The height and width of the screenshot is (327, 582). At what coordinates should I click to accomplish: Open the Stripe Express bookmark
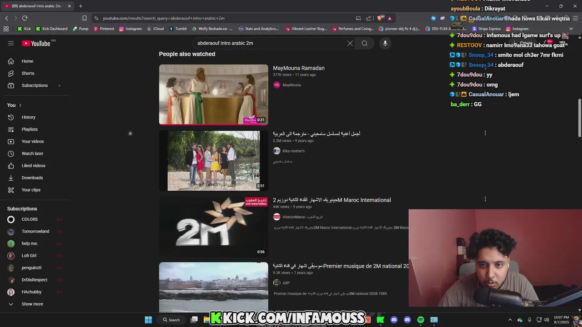(486, 29)
